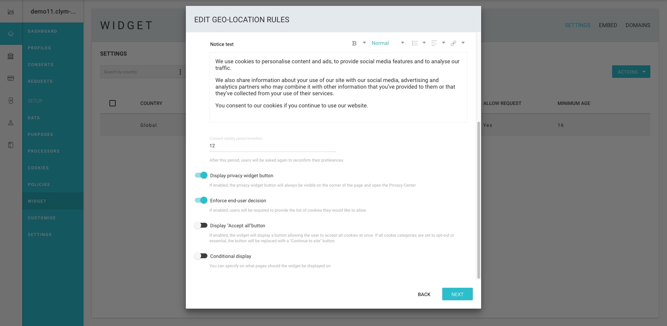Click the document icon at bottom of left rail
The height and width of the screenshot is (326, 667).
[x=11, y=145]
